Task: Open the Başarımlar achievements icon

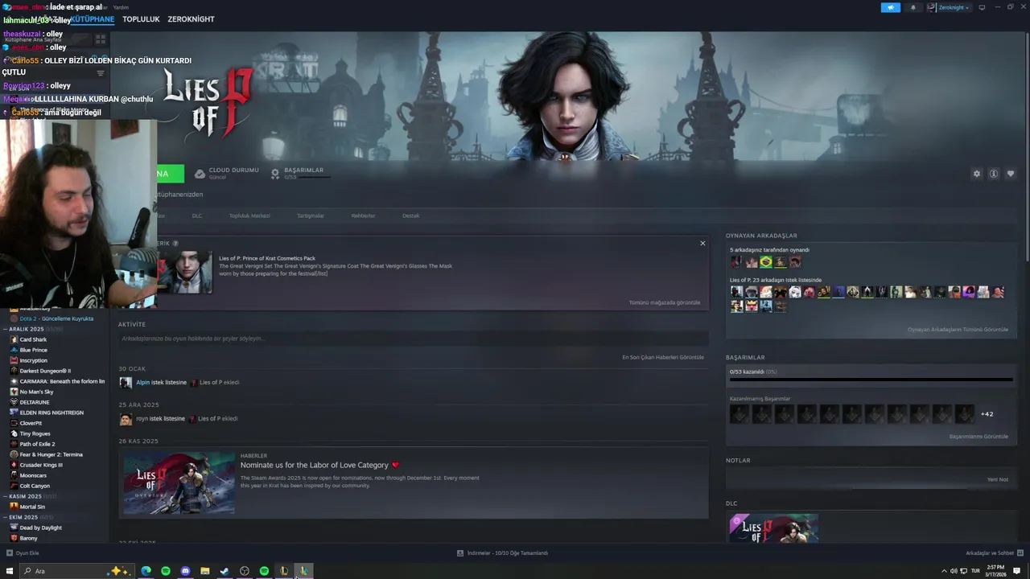Action: [x=275, y=174]
